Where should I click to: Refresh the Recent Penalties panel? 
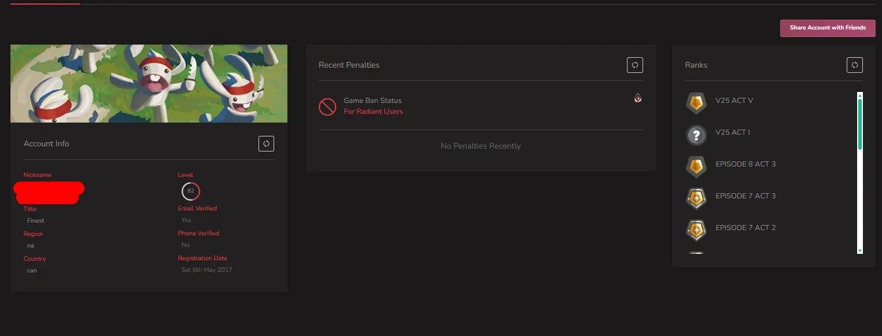tap(634, 65)
